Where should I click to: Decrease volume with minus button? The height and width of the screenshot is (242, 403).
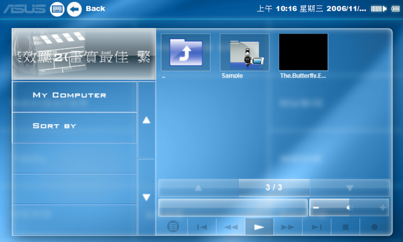pyautogui.click(x=316, y=207)
